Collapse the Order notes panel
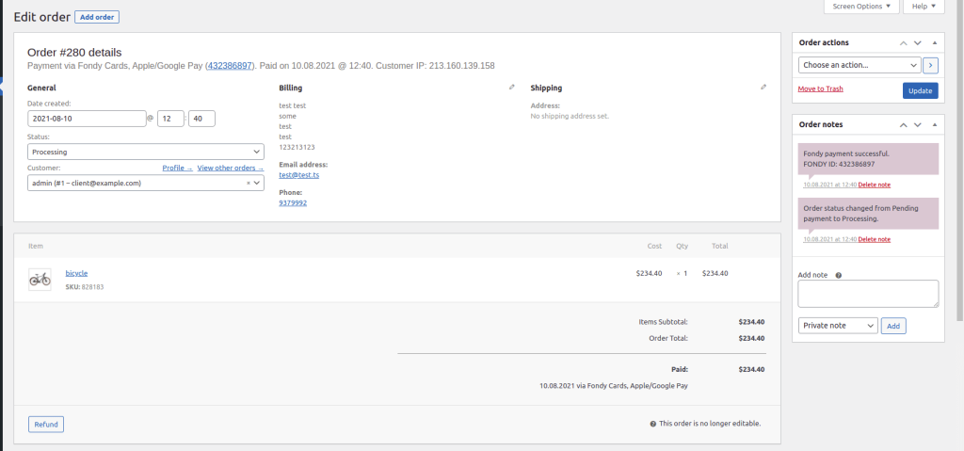This screenshot has height=451, width=964. pos(934,124)
